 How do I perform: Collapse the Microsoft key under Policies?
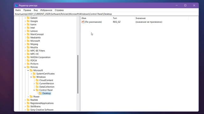point(28,70)
